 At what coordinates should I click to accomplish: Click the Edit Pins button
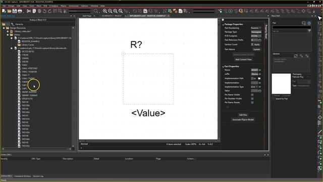click(x=243, y=115)
